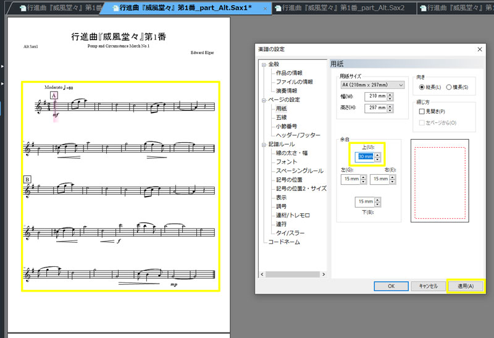The image size is (494, 338).
Task: Collapse the 記譜ルール tree node
Action: click(264, 145)
